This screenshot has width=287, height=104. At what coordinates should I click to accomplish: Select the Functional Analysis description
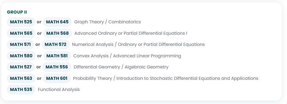59,90
